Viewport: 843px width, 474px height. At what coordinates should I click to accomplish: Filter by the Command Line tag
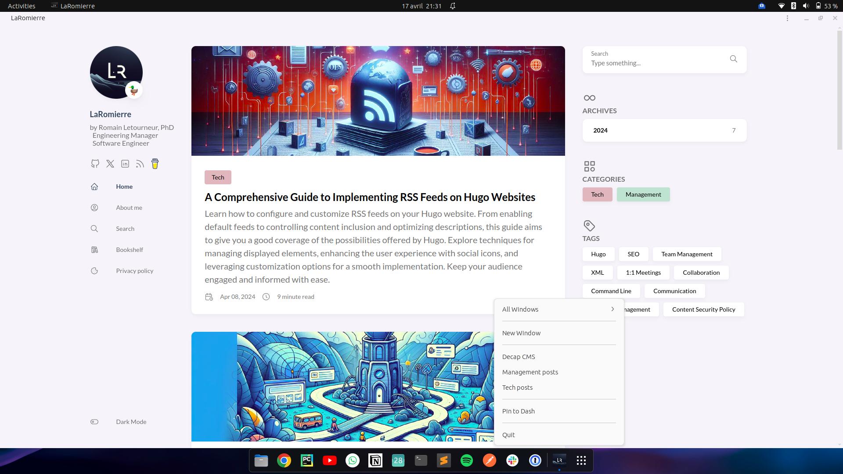point(611,291)
